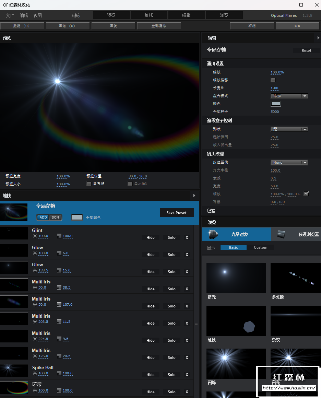Switch blend mode to SCN
321x398 pixels.
coord(55,217)
